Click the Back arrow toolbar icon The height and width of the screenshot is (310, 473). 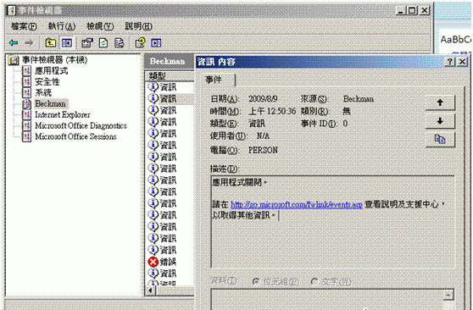coord(14,43)
